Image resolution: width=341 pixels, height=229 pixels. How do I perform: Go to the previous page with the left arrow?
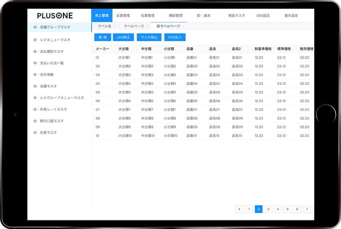point(240,209)
